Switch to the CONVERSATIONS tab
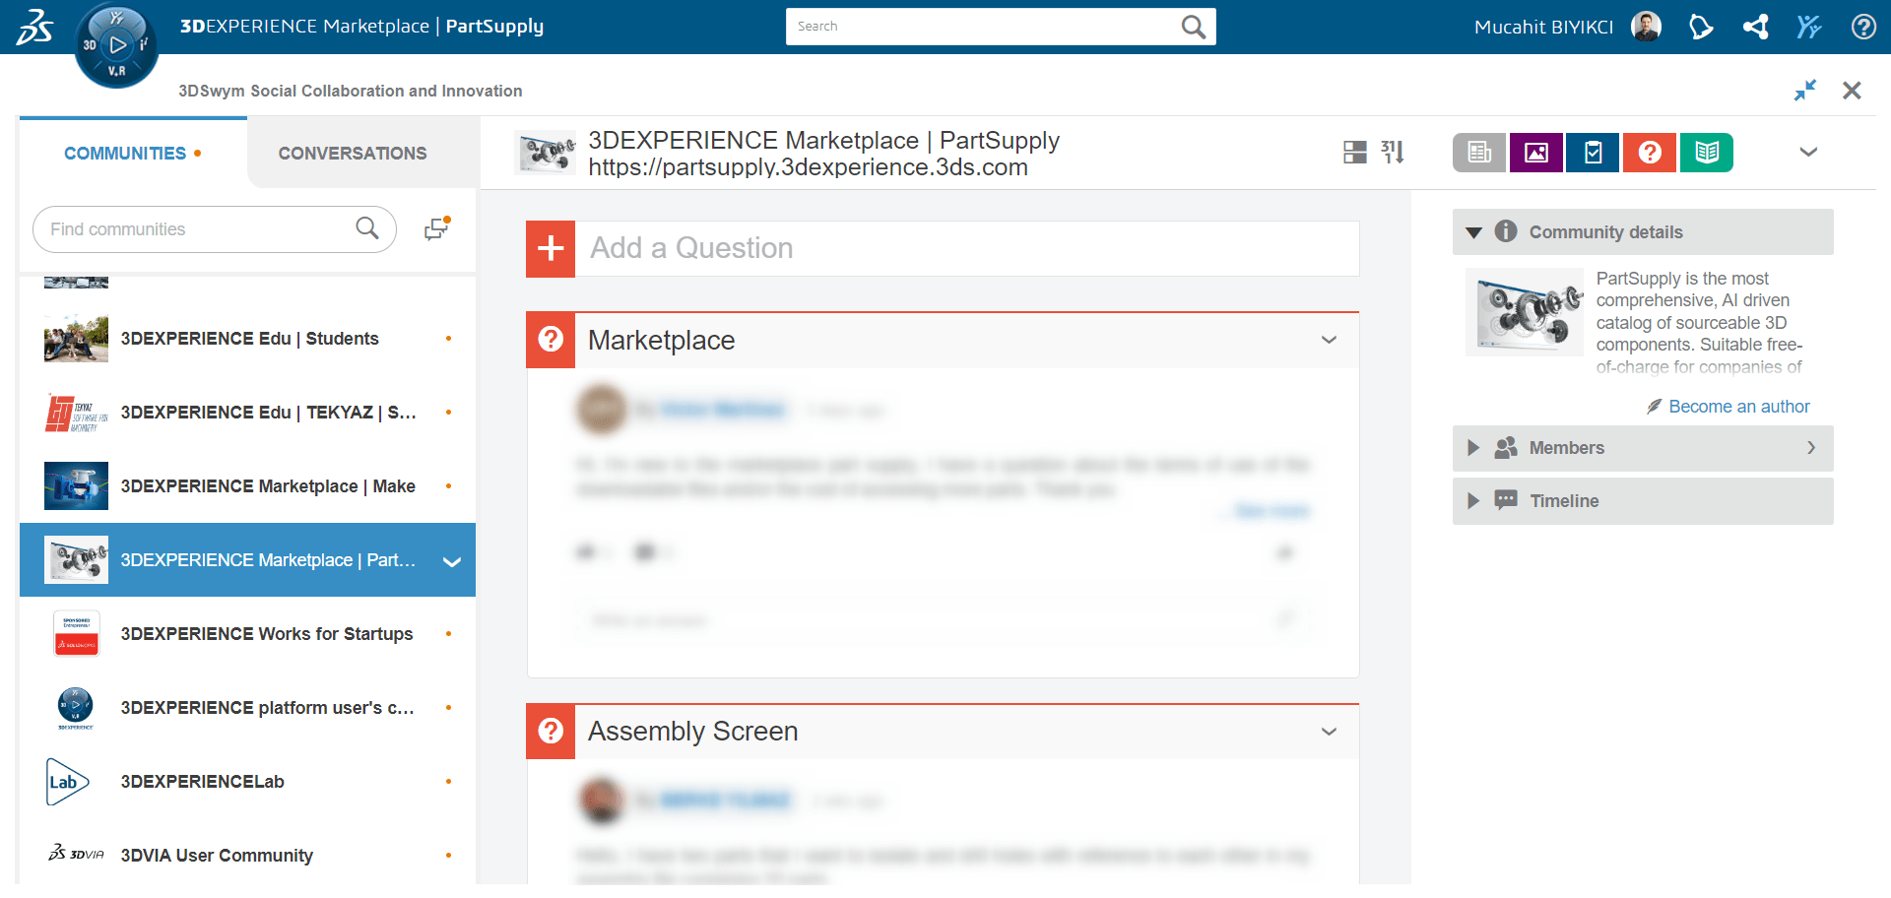This screenshot has height=898, width=1891. click(353, 154)
